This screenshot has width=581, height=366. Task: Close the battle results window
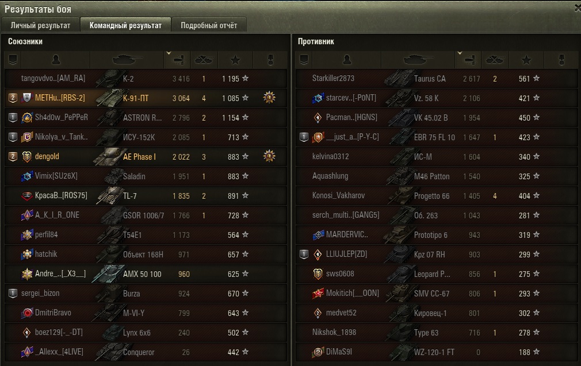point(578,8)
